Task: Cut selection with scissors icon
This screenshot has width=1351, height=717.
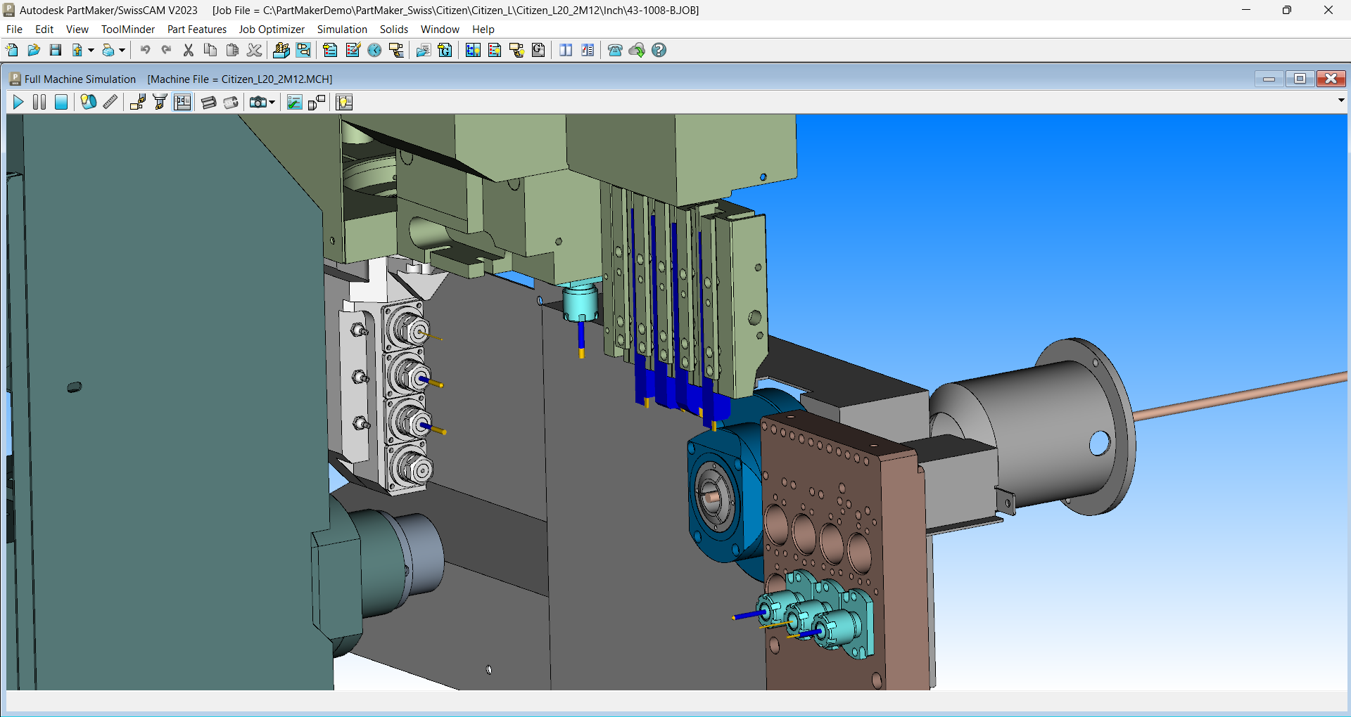Action: (188, 50)
